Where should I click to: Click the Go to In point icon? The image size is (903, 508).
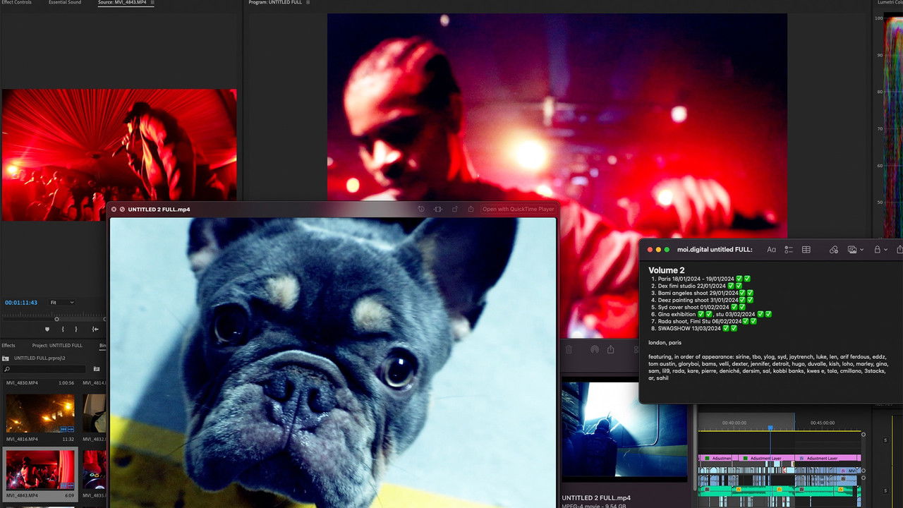[95, 329]
